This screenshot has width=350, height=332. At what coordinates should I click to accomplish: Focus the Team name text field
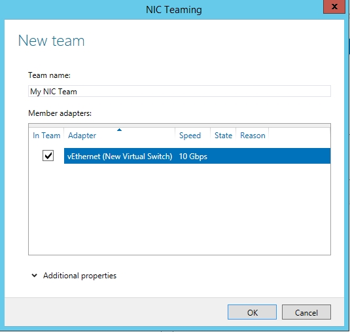pos(179,91)
